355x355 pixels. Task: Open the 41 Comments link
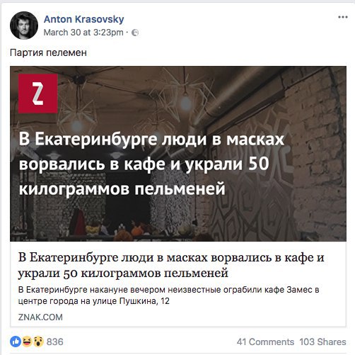(265, 342)
